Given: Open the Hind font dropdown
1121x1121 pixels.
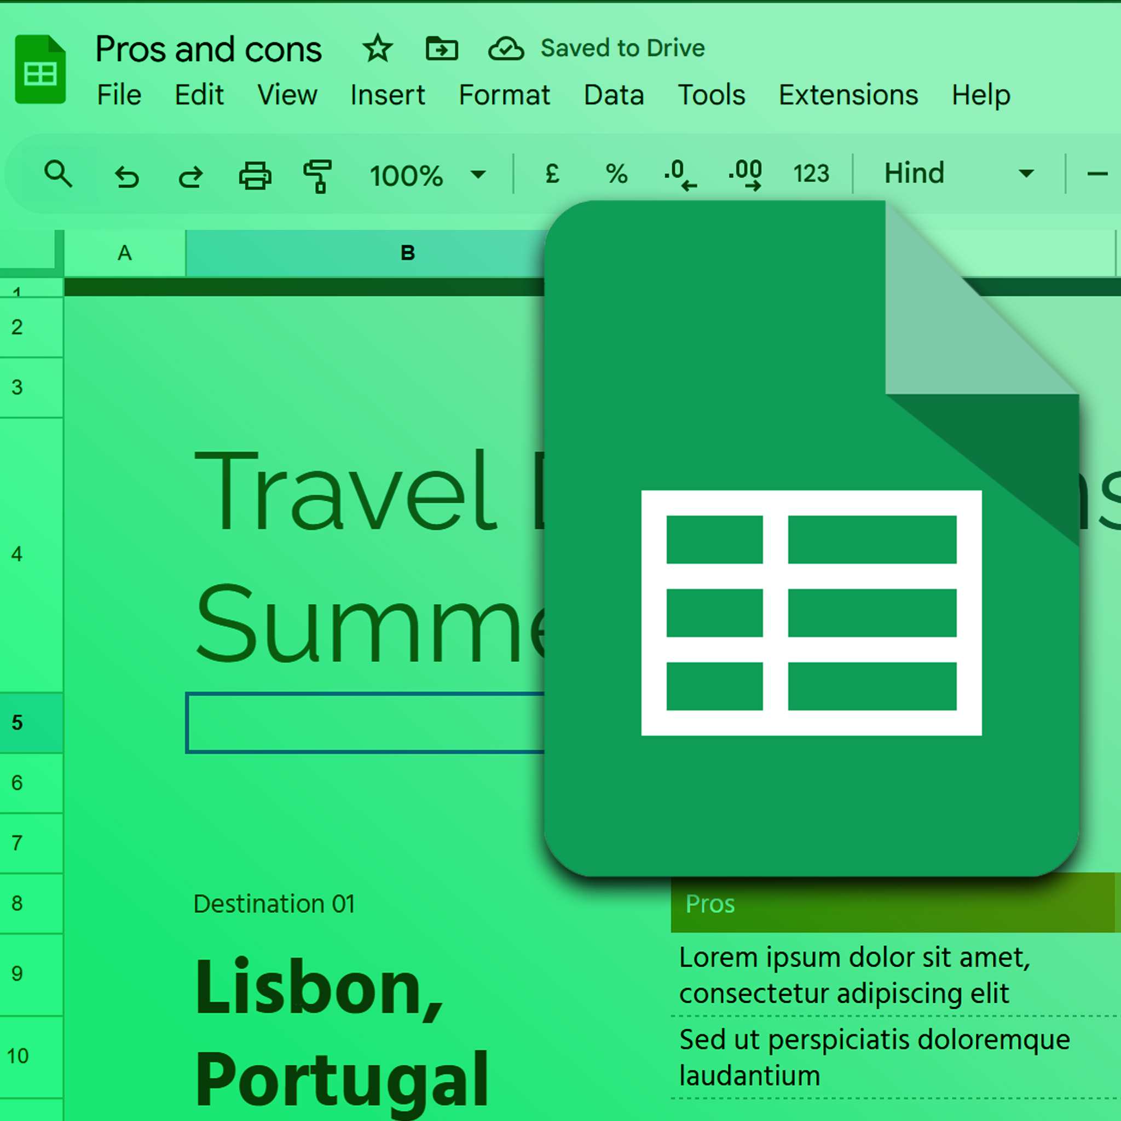Looking at the screenshot, I should pyautogui.click(x=958, y=173).
